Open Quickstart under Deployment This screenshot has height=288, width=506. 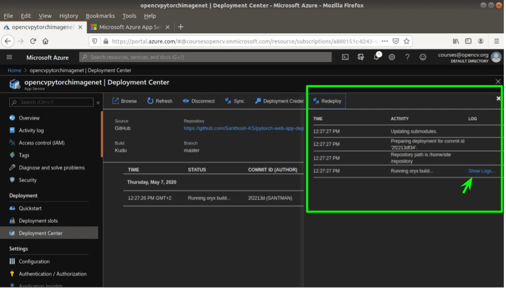[30, 209]
